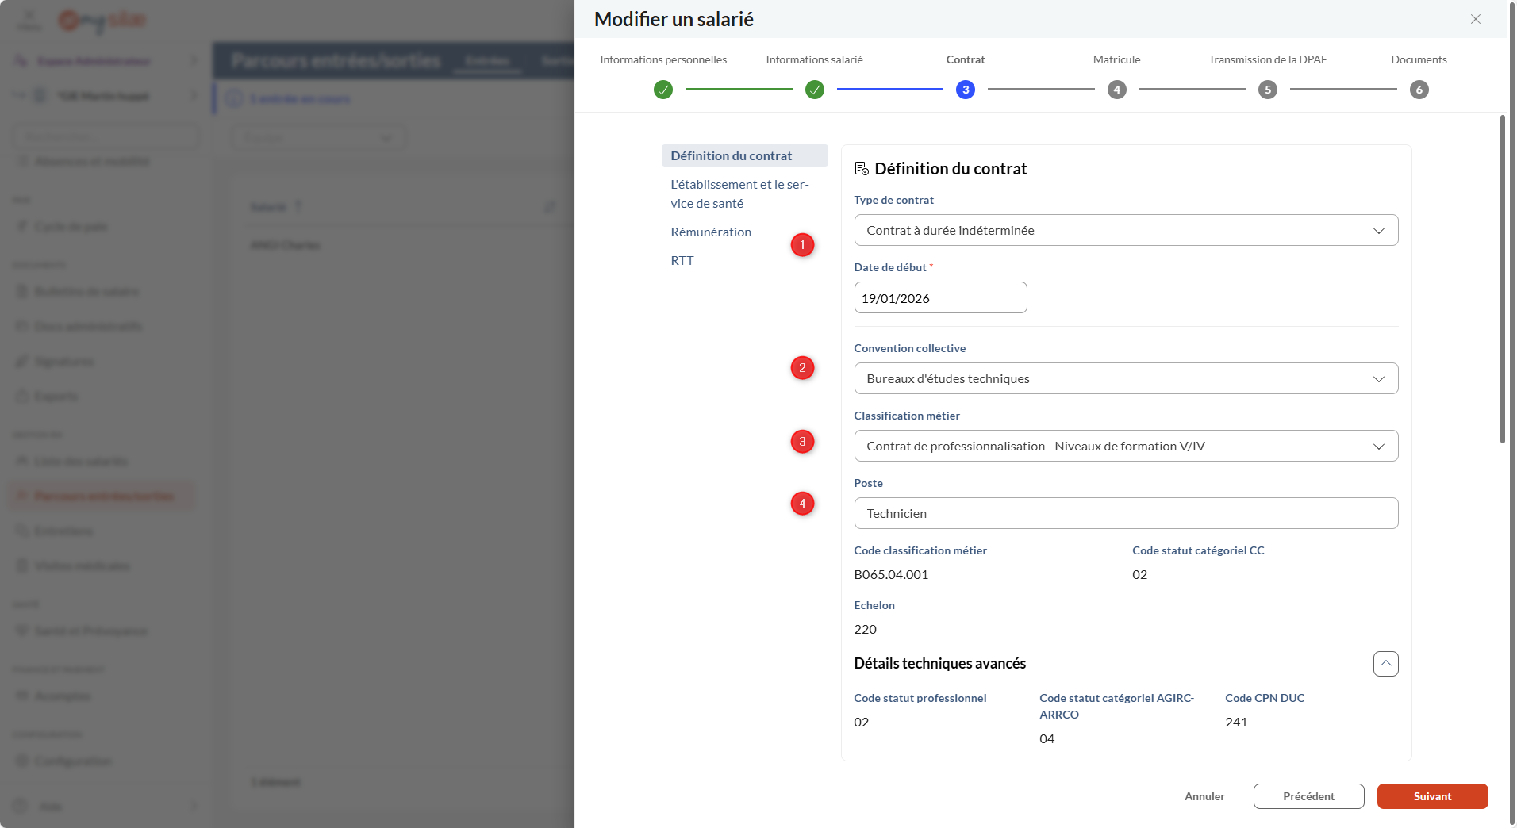
Task: Open the Convention collective dropdown
Action: (x=1125, y=379)
